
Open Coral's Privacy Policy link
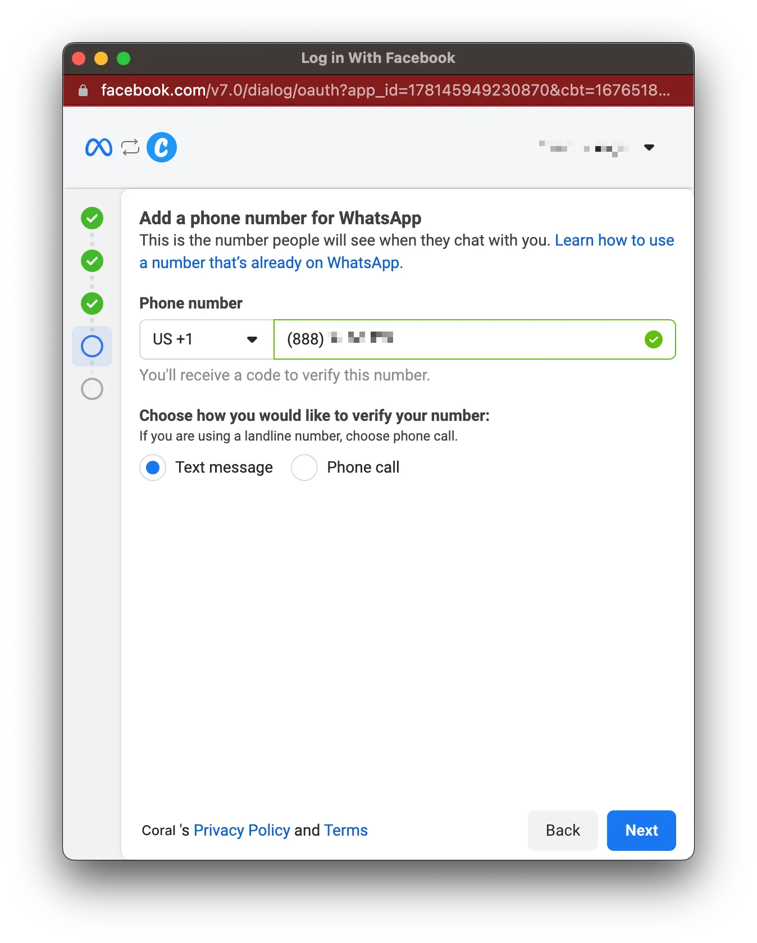242,831
